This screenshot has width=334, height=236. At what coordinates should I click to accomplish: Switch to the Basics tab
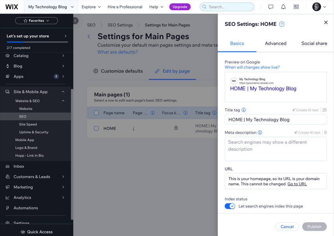tap(237, 43)
